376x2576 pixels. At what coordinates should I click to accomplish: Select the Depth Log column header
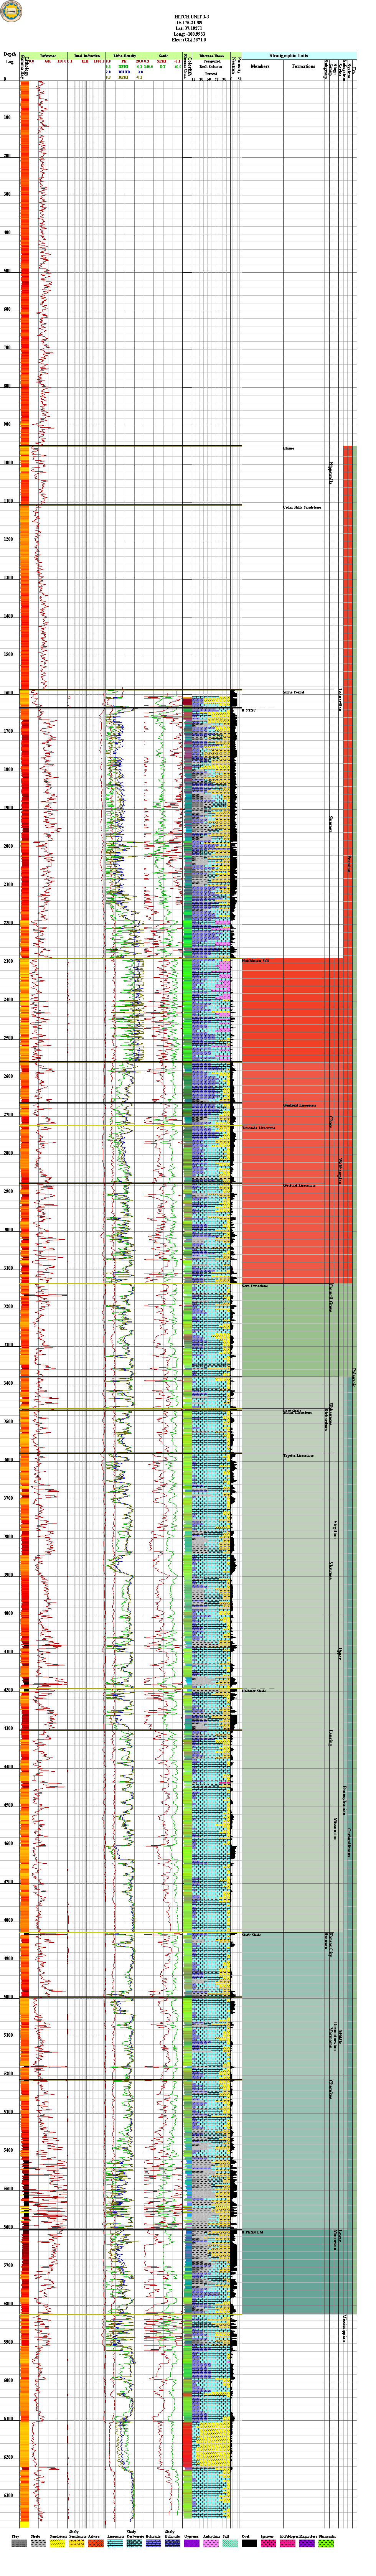click(x=10, y=58)
